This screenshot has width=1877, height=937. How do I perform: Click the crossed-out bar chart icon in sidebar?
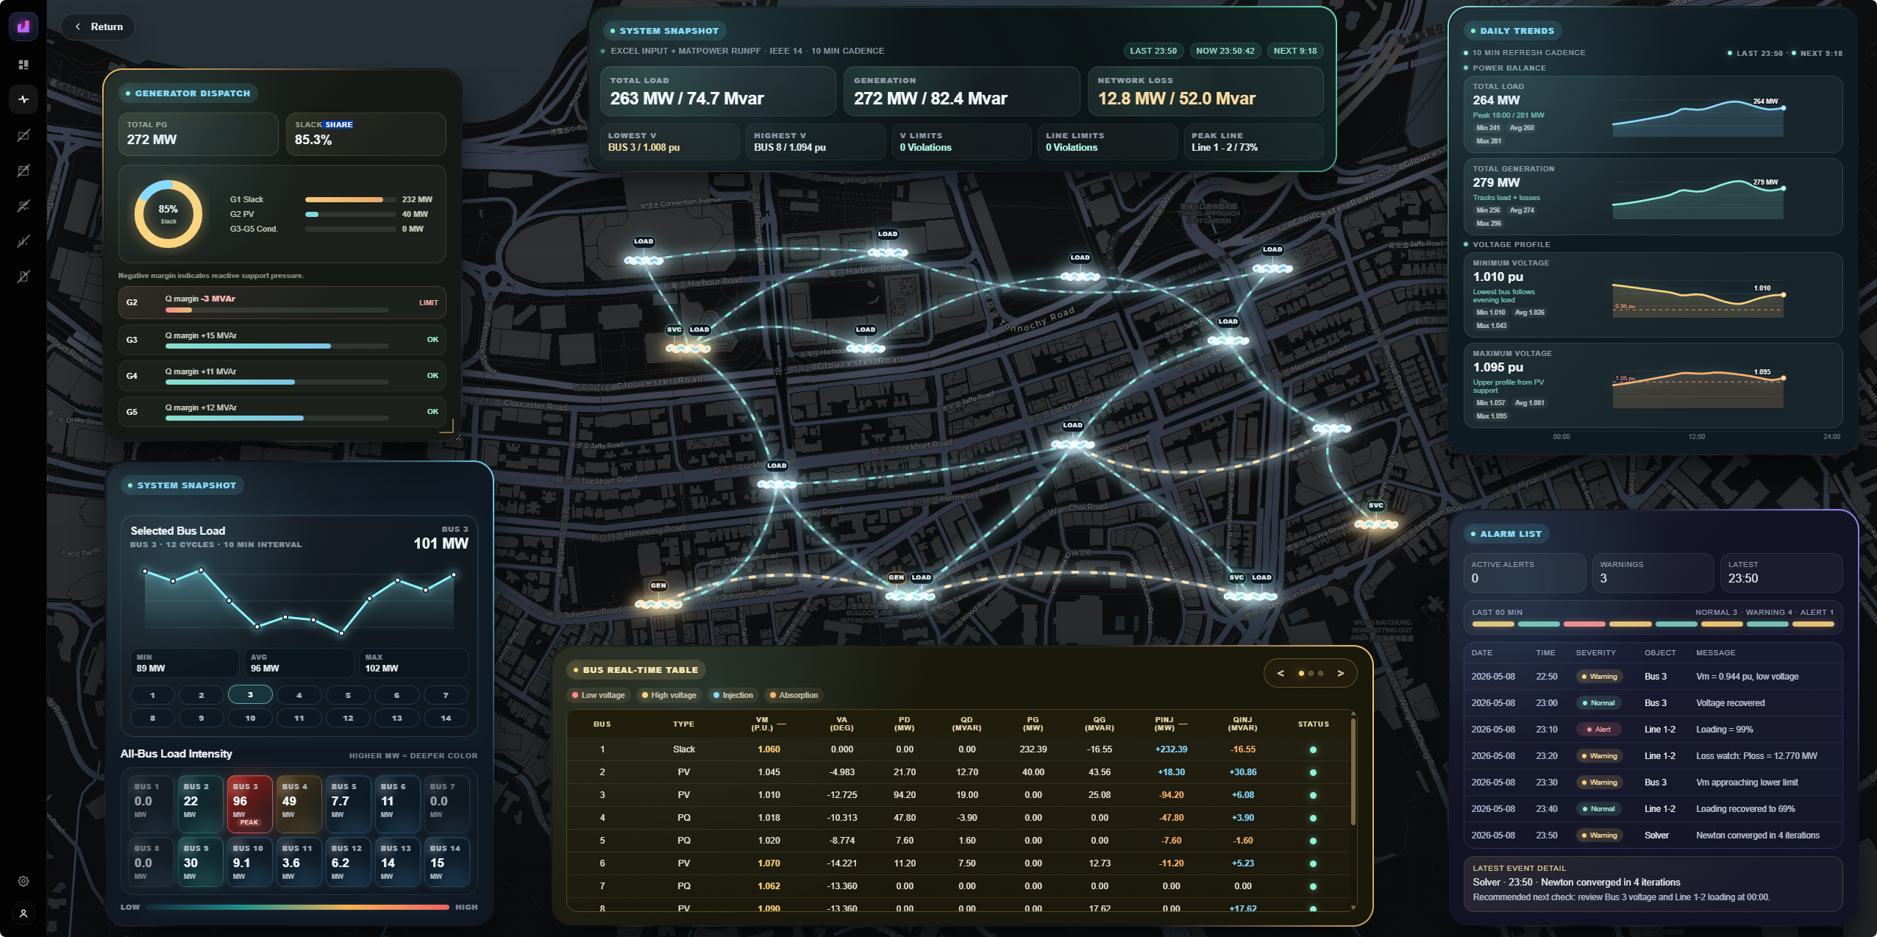click(24, 241)
